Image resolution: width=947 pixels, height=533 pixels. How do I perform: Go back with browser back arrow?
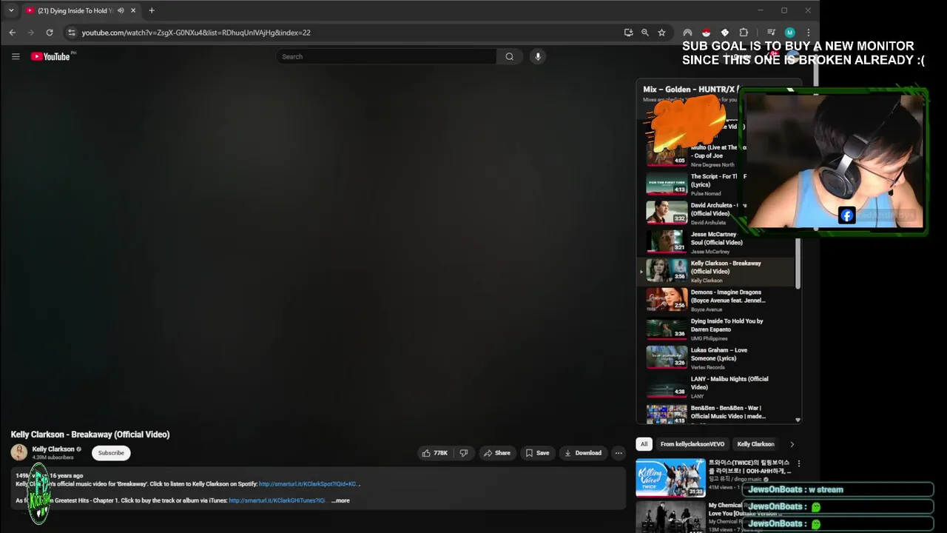pyautogui.click(x=13, y=33)
